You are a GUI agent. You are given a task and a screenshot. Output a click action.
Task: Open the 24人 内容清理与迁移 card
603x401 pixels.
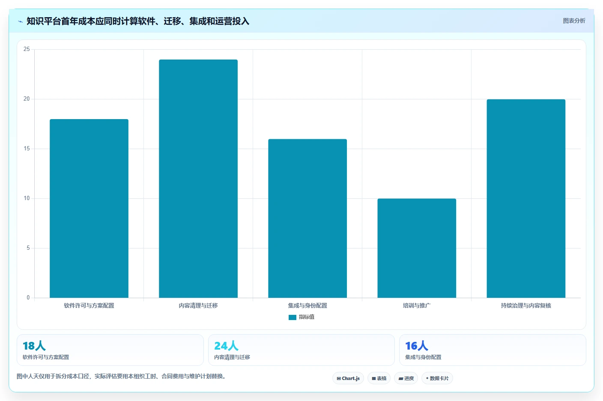(301, 350)
